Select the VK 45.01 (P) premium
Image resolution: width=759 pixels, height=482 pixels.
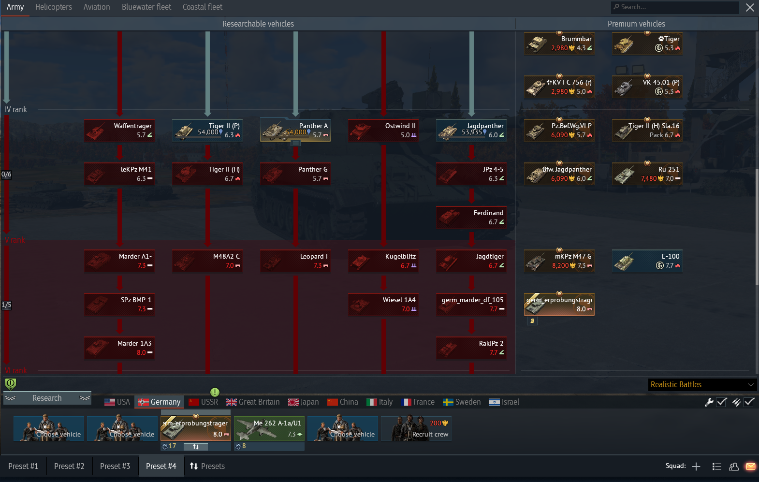tap(647, 87)
